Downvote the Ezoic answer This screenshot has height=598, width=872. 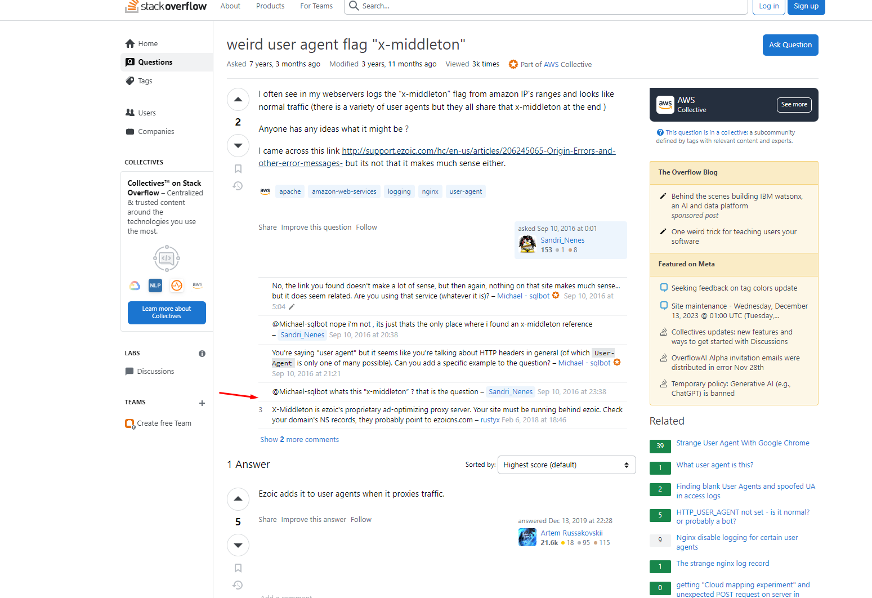coord(238,545)
